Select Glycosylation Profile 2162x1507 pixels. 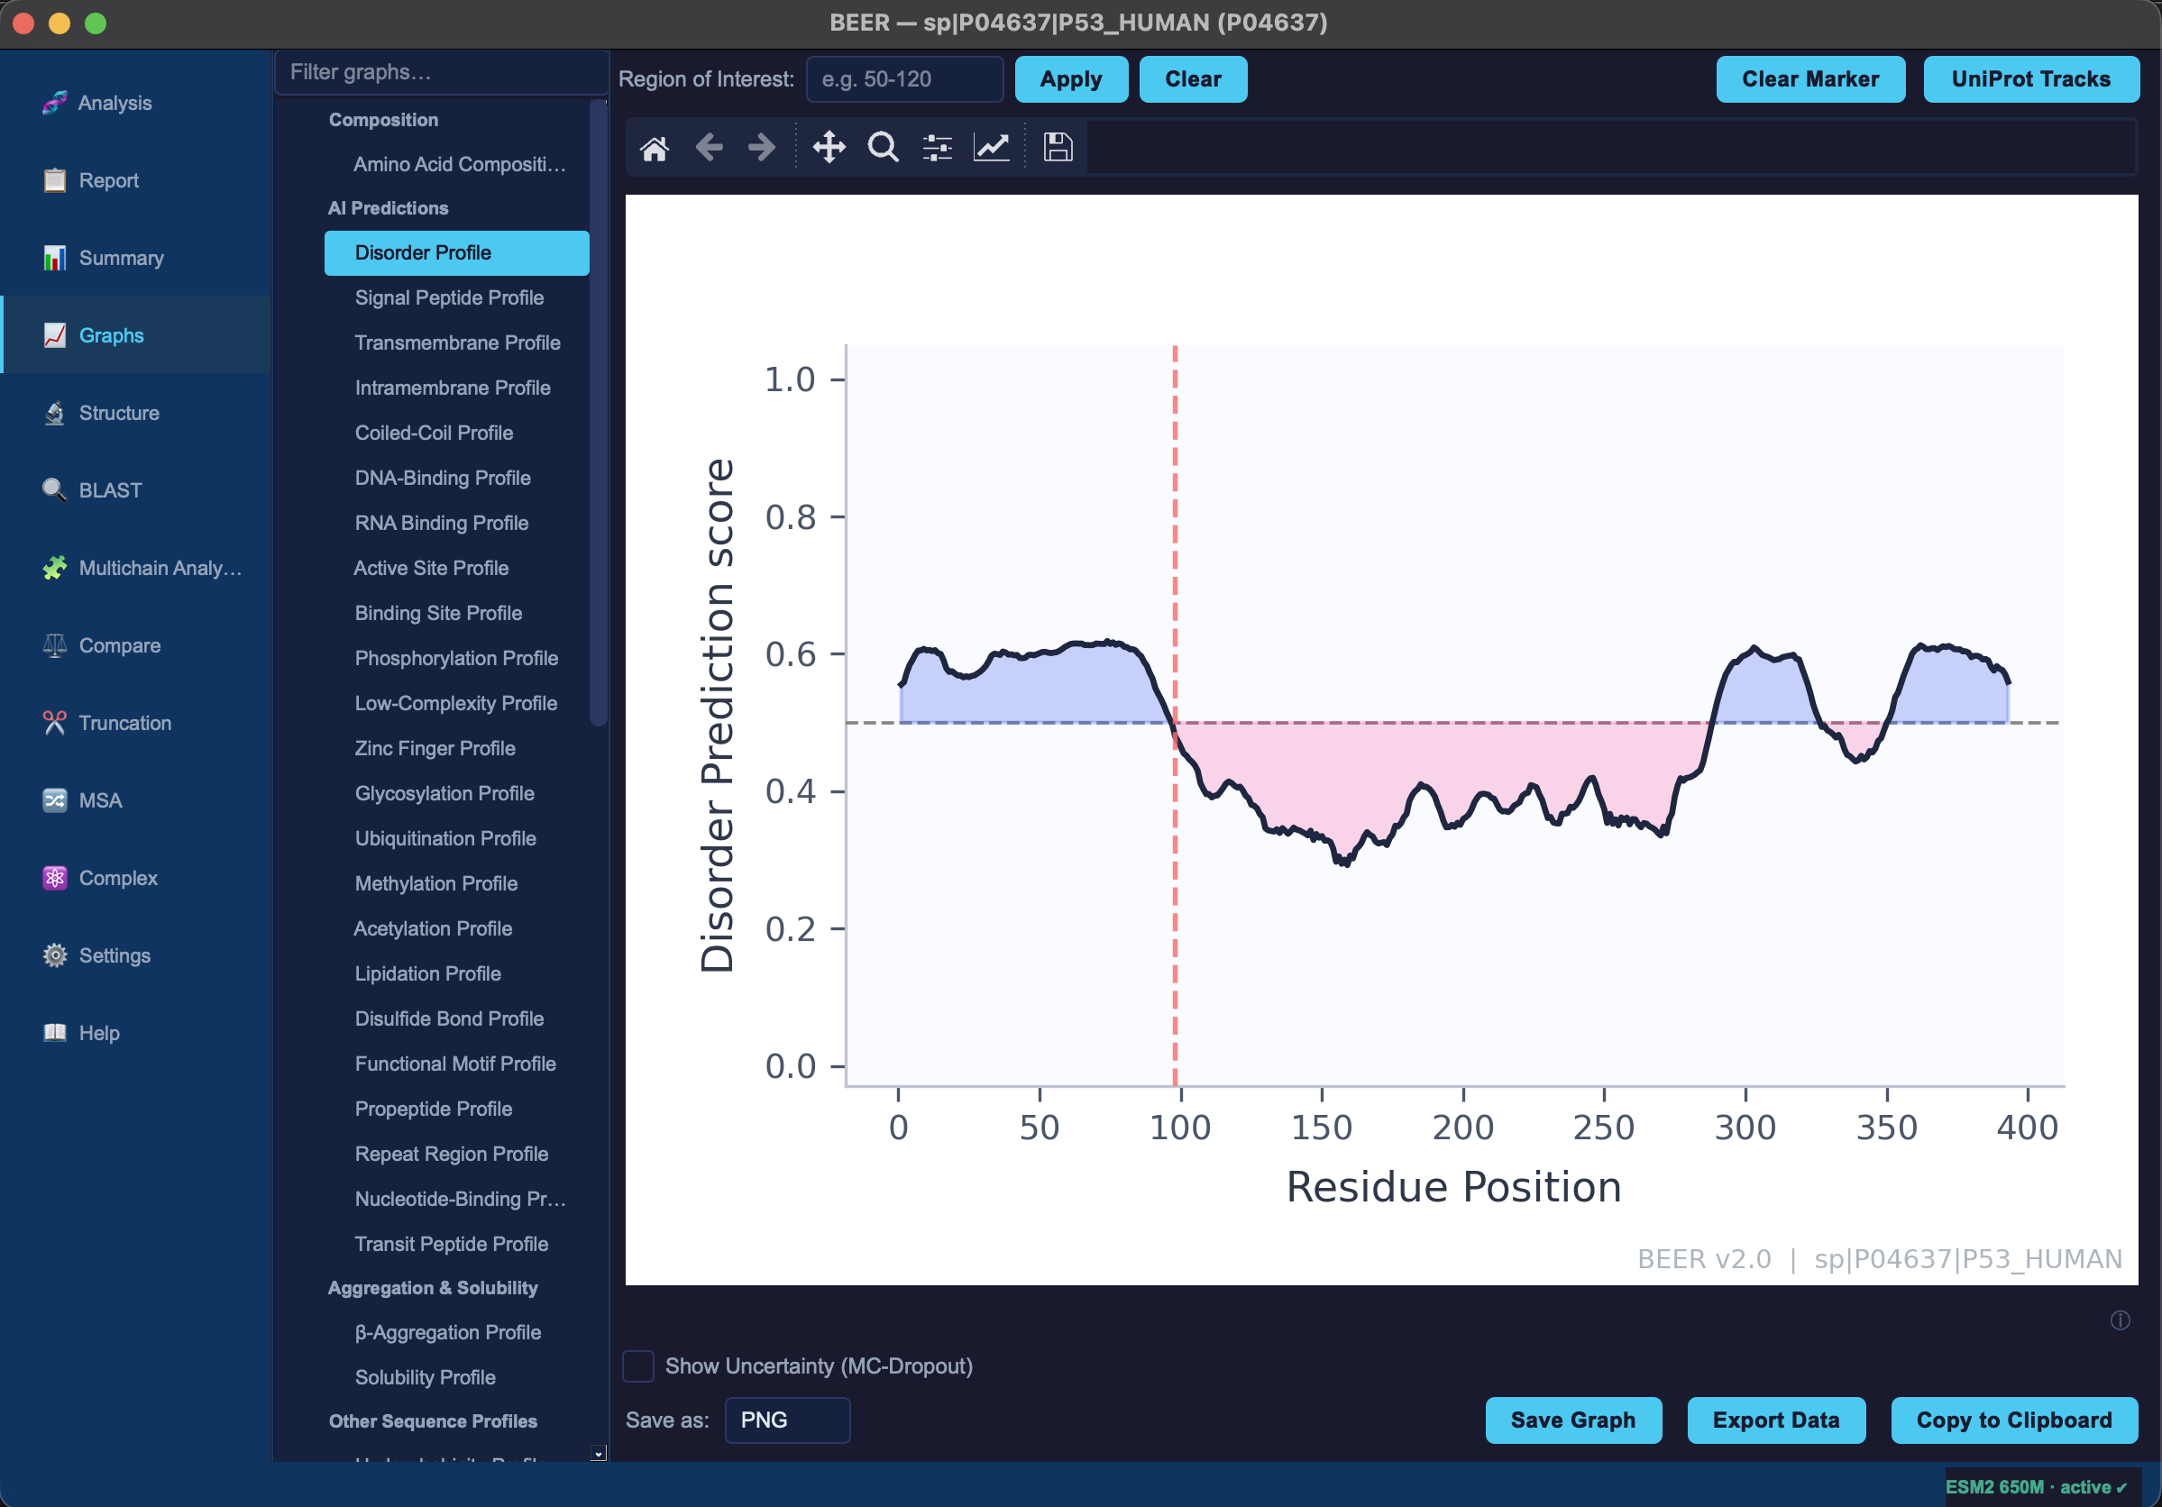(x=457, y=793)
